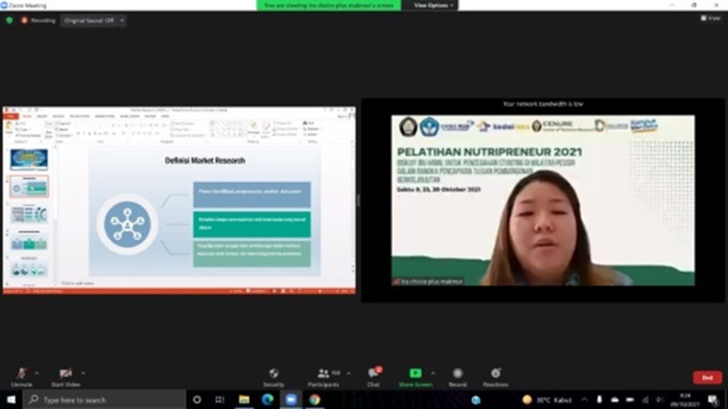Click the Record icon
The height and width of the screenshot is (409, 728).
[458, 374]
